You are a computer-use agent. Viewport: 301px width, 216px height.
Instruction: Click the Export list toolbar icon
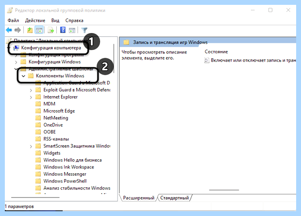[51, 30]
